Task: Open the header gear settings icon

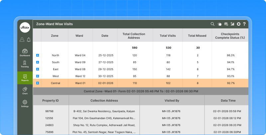Action: pos(238,24)
